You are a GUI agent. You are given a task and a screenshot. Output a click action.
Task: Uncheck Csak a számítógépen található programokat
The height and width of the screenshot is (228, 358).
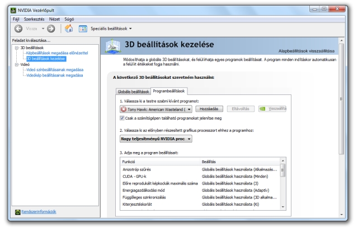[x=122, y=118]
